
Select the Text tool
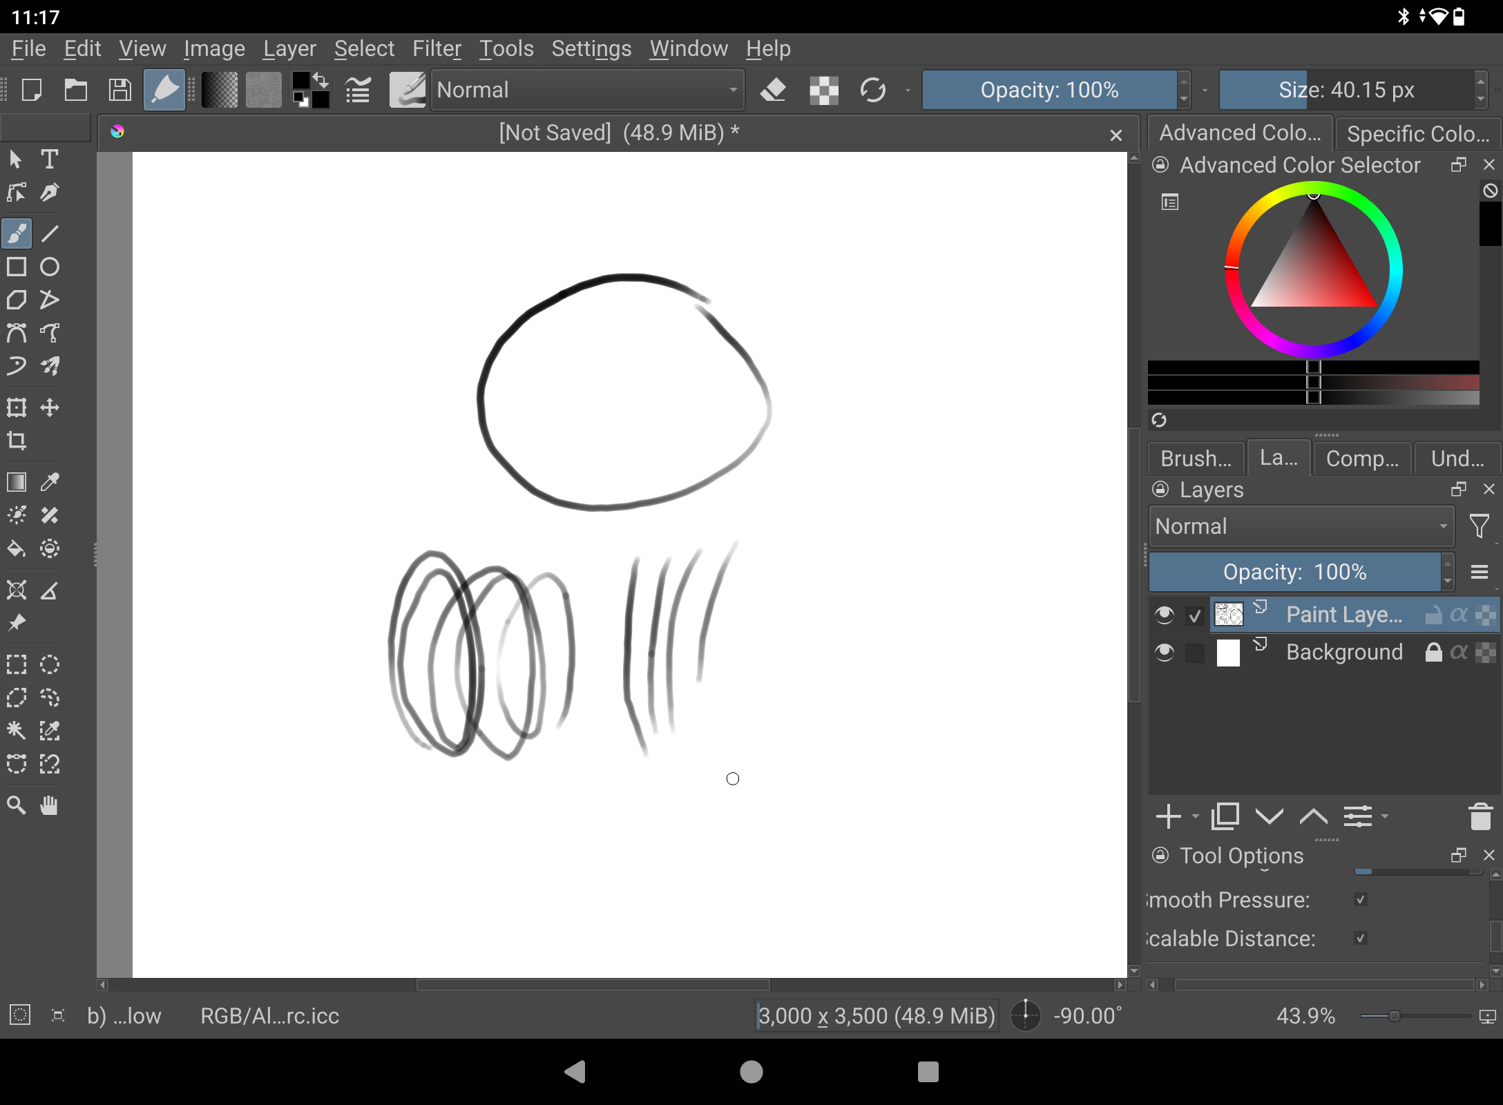(x=49, y=160)
